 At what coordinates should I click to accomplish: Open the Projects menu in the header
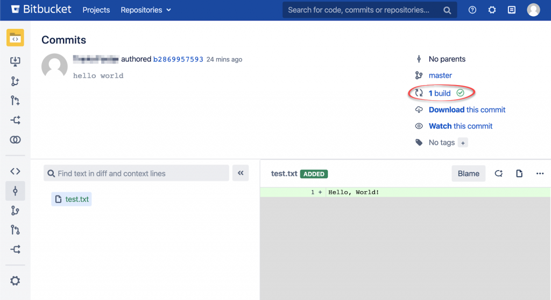pyautogui.click(x=96, y=10)
